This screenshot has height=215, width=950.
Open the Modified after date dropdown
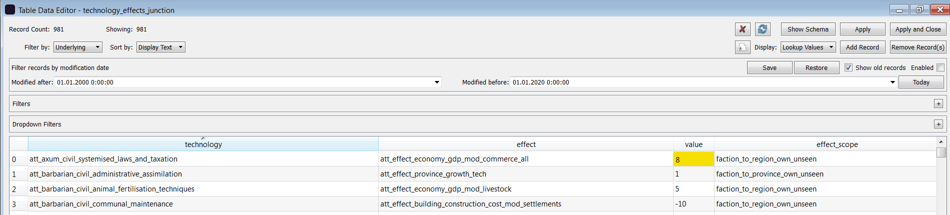(x=437, y=82)
